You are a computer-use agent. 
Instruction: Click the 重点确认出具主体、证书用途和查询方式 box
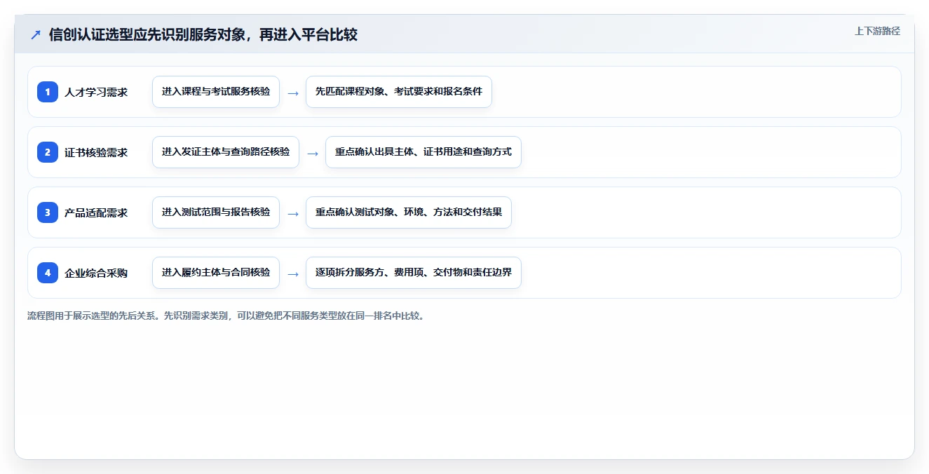click(x=423, y=152)
